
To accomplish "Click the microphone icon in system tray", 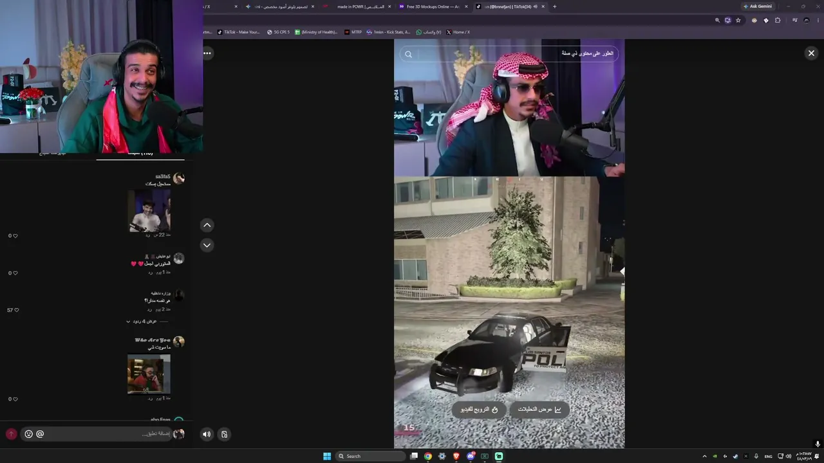I will (x=756, y=456).
